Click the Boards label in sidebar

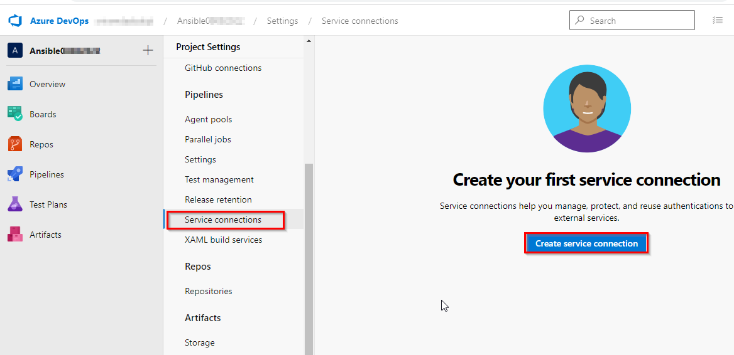[43, 114]
